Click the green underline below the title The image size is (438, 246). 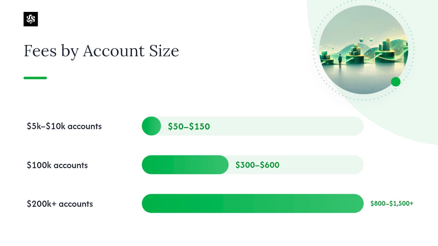[35, 78]
